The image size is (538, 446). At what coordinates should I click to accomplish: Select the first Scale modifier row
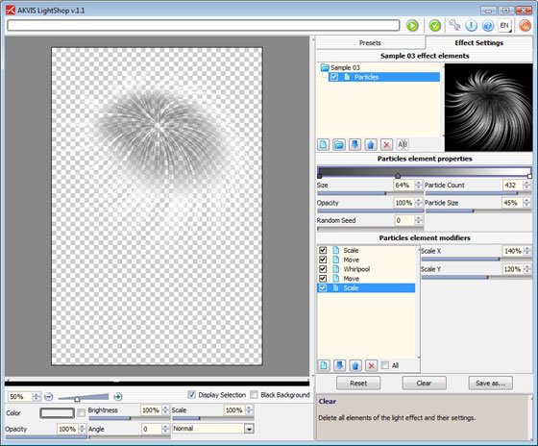pos(366,250)
